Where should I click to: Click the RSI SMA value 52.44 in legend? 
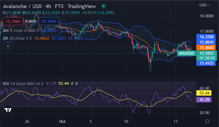(64, 83)
